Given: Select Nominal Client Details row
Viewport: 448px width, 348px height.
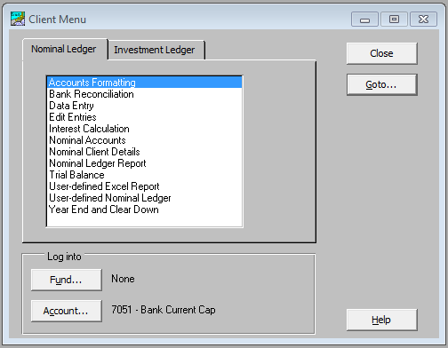Looking at the screenshot, I should (x=144, y=152).
